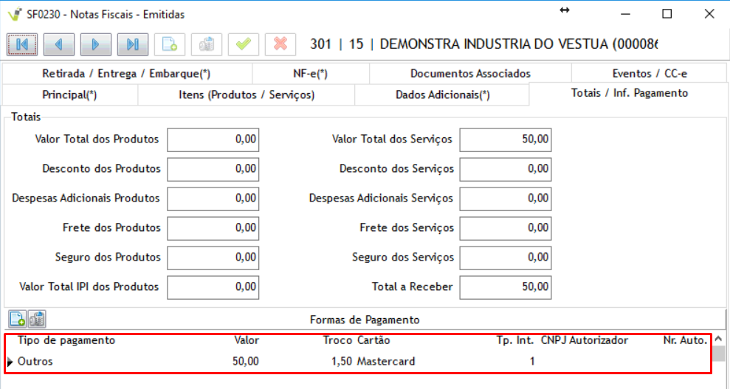Screen dimensions: 730x389
Task: Click the green checkmark confirm icon
Action: coord(244,44)
